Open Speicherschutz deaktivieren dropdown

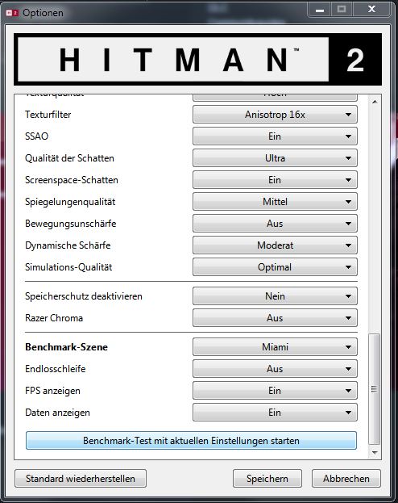[275, 296]
